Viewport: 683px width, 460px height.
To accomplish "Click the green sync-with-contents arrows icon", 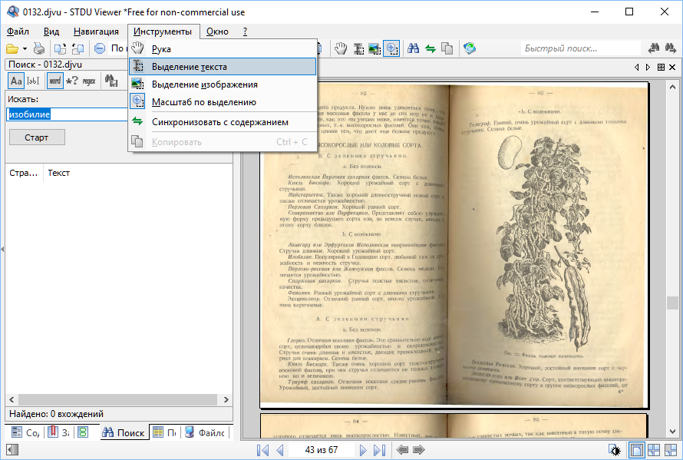I will point(431,48).
